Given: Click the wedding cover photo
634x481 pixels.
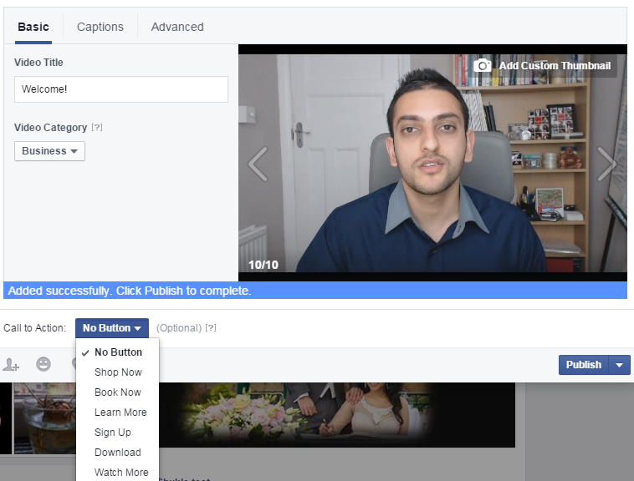Looking at the screenshot, I should pyautogui.click(x=337, y=415).
